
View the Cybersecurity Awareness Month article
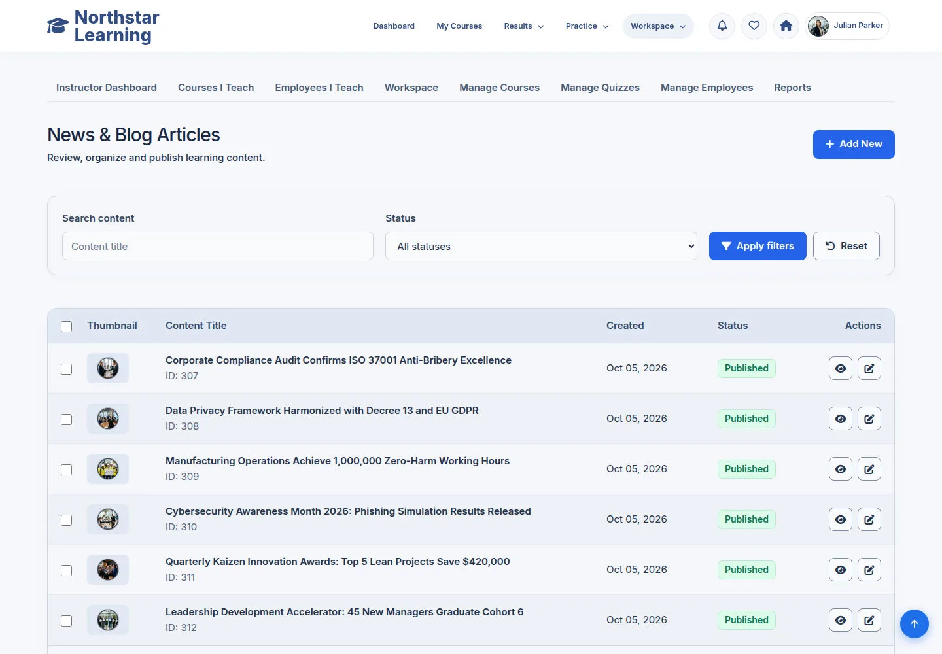pos(841,519)
